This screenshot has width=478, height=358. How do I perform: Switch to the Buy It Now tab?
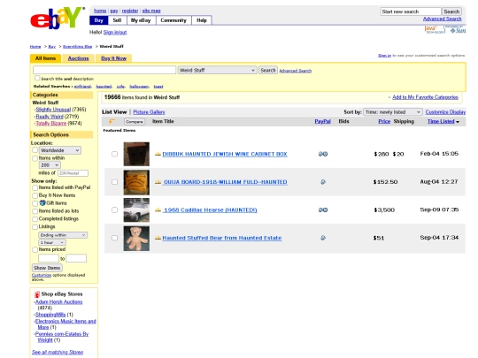coord(113,58)
